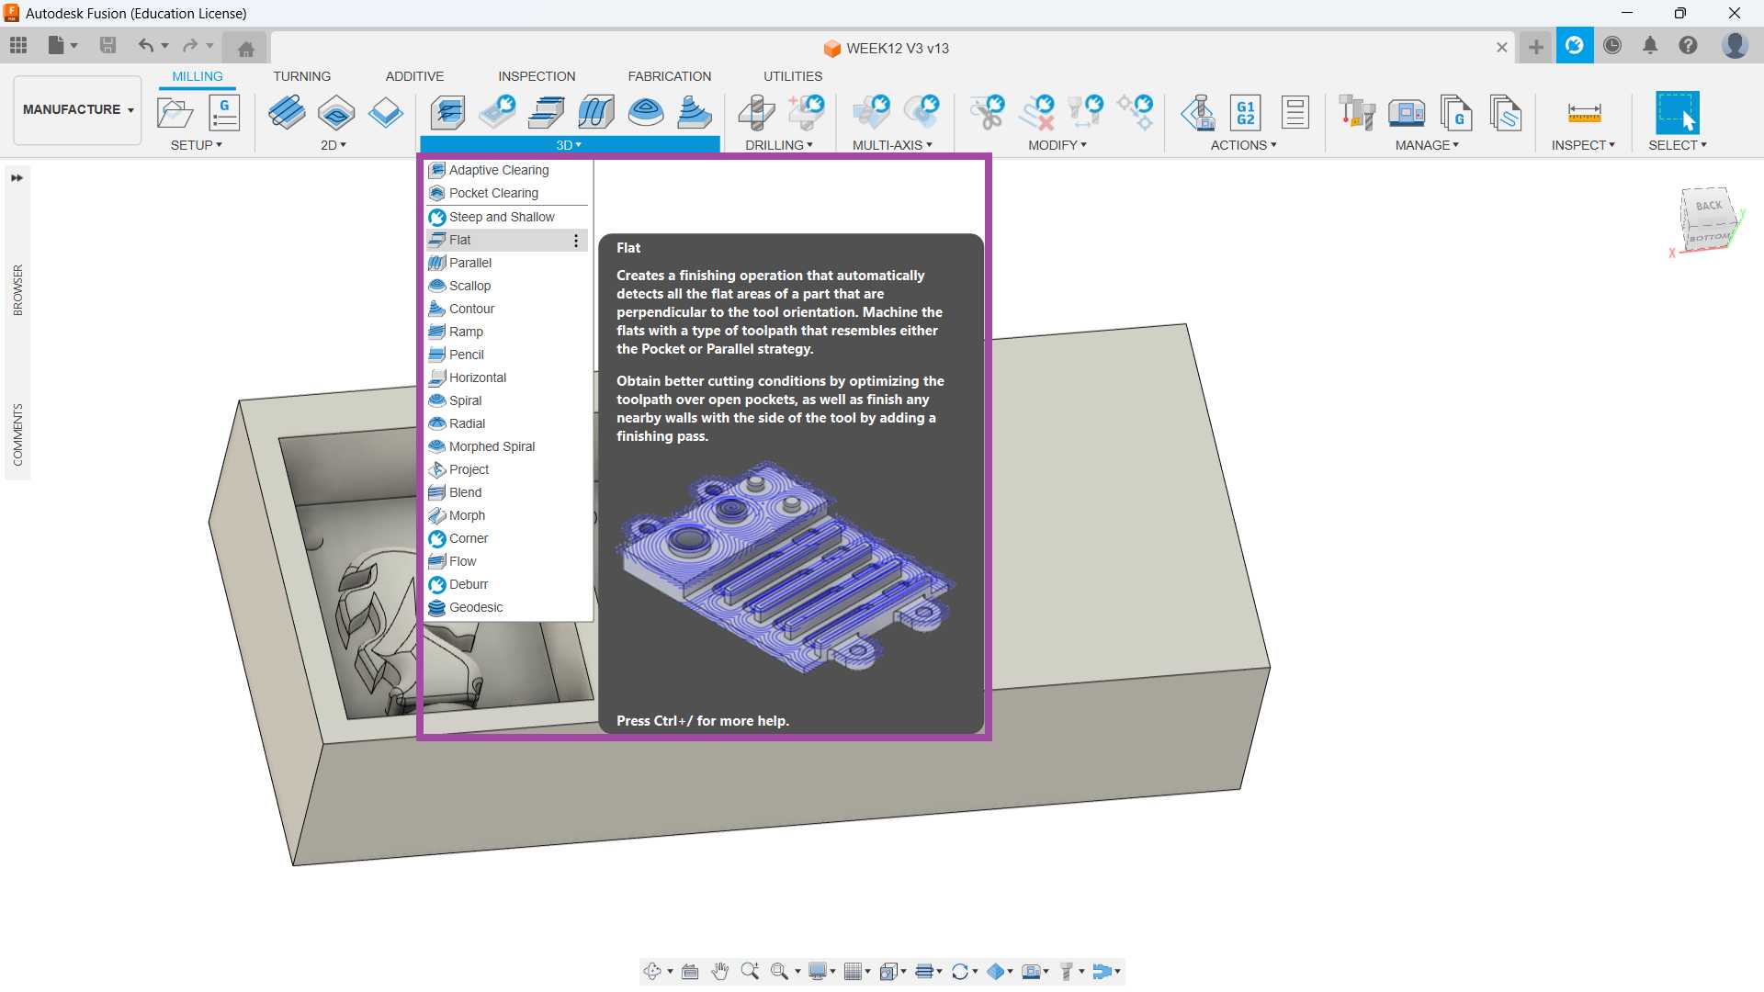Choose Scallop from the 3D menu

[x=469, y=286]
